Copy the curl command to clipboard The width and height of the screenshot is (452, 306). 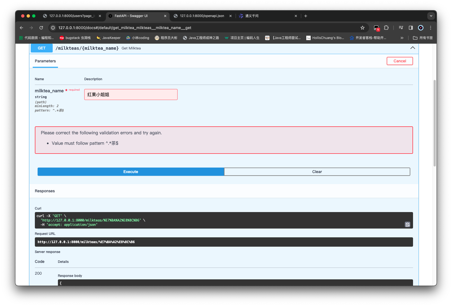click(x=408, y=224)
